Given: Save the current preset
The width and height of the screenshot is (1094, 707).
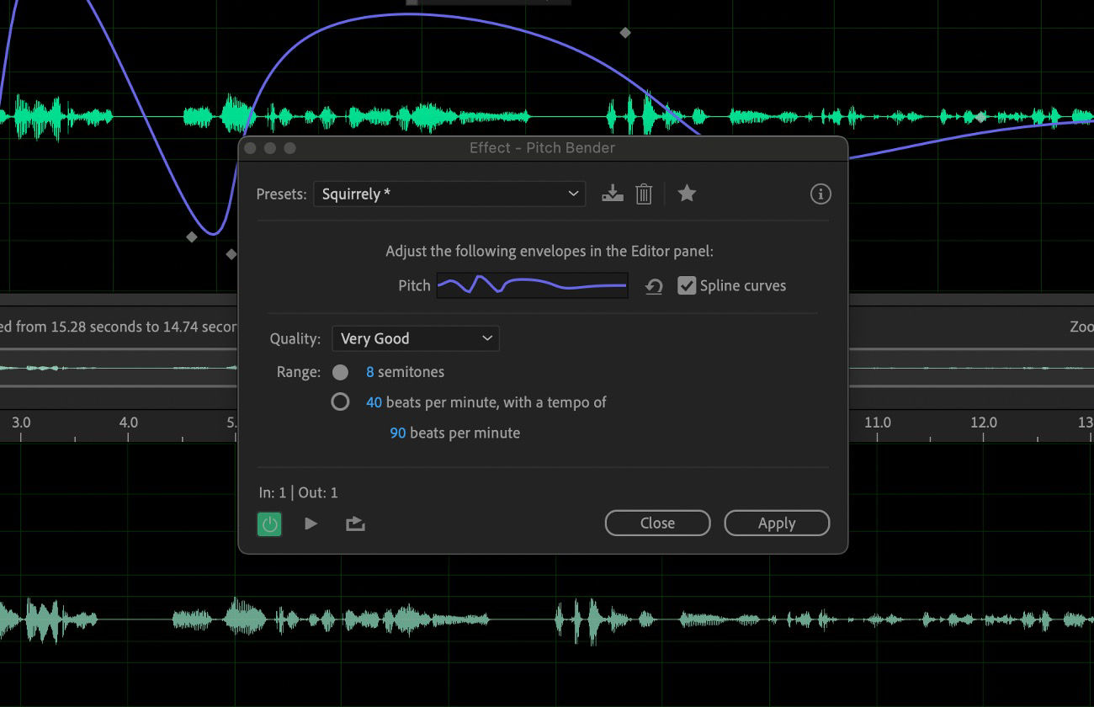Looking at the screenshot, I should 613,194.
